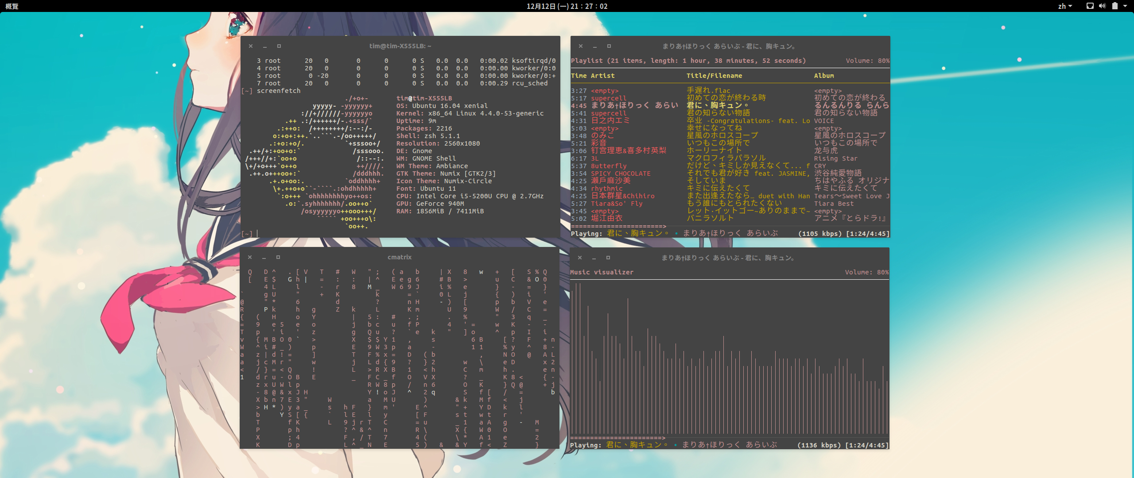
Task: Select the Tiara Best album entry
Action: pyautogui.click(x=834, y=204)
